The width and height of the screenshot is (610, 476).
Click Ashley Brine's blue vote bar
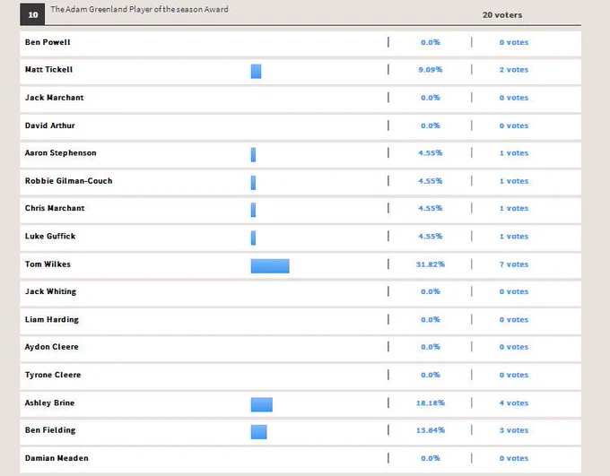262,404
